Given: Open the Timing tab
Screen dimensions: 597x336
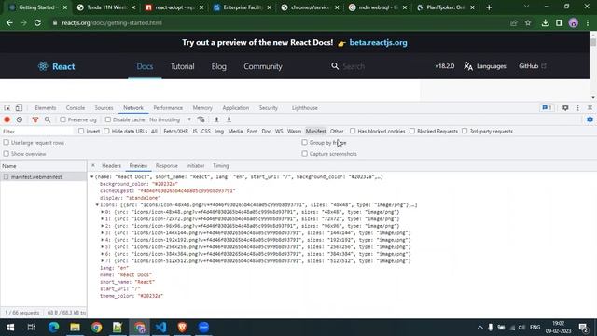Looking at the screenshot, I should pyautogui.click(x=221, y=166).
